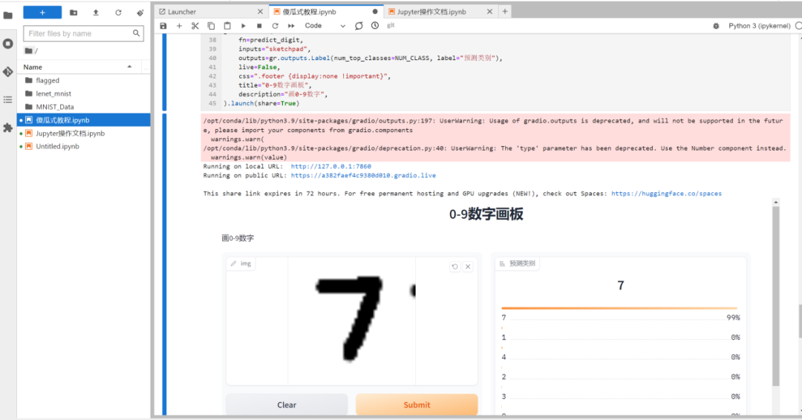This screenshot has width=802, height=420.
Task: Clear sketchpad with X icon
Action: pyautogui.click(x=468, y=266)
